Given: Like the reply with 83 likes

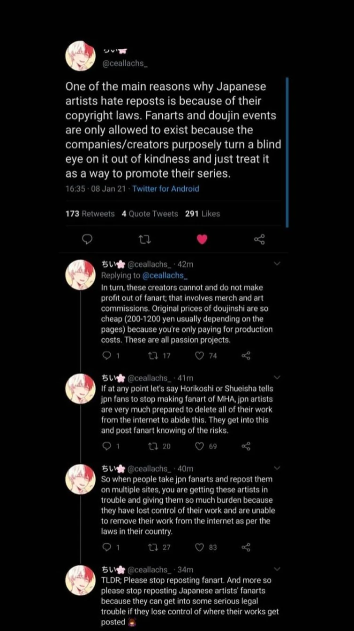Looking at the screenshot, I should click(x=200, y=547).
